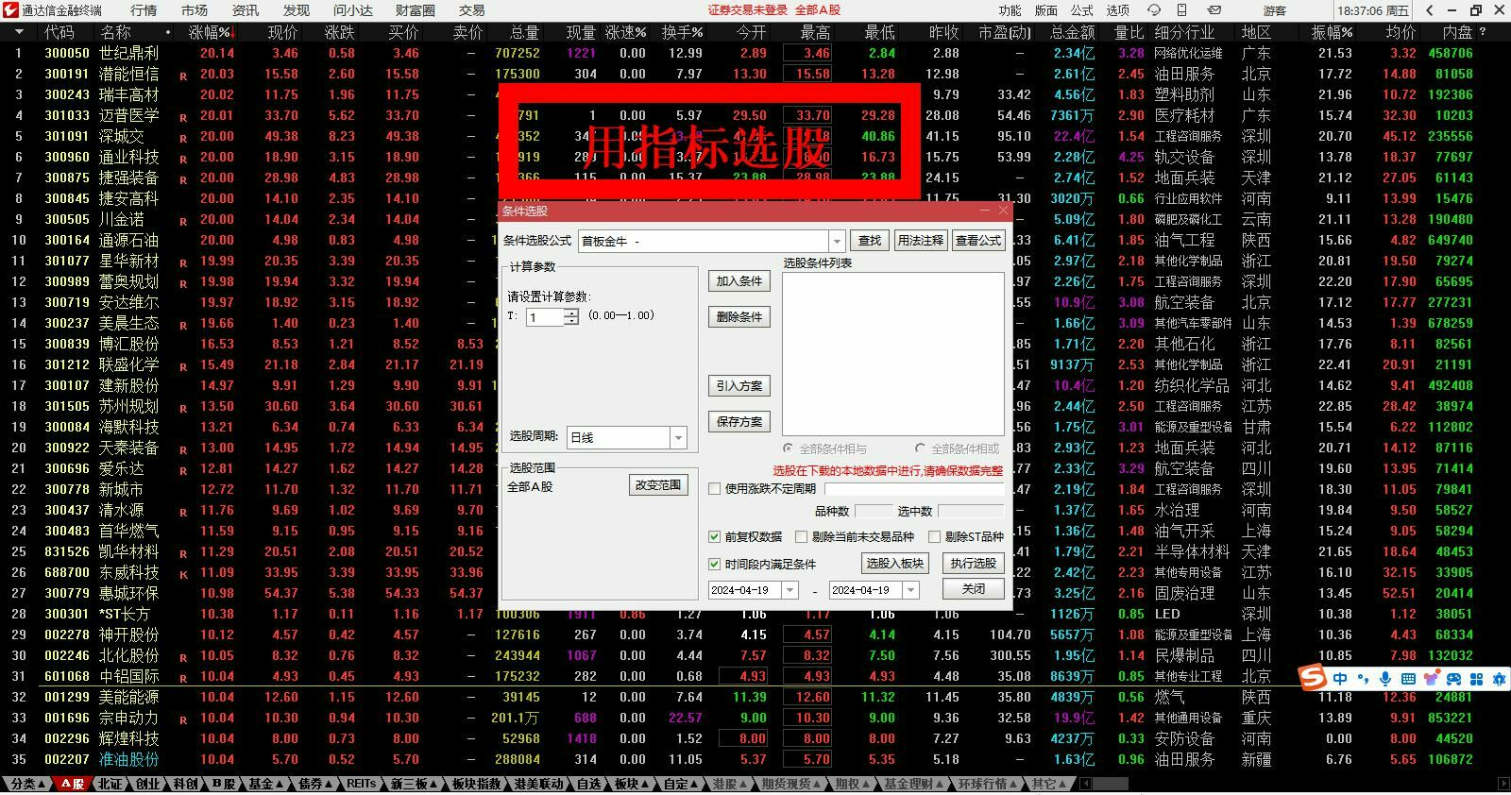Decrease parameter T with down arrow
1511x795 pixels.
pos(570,321)
